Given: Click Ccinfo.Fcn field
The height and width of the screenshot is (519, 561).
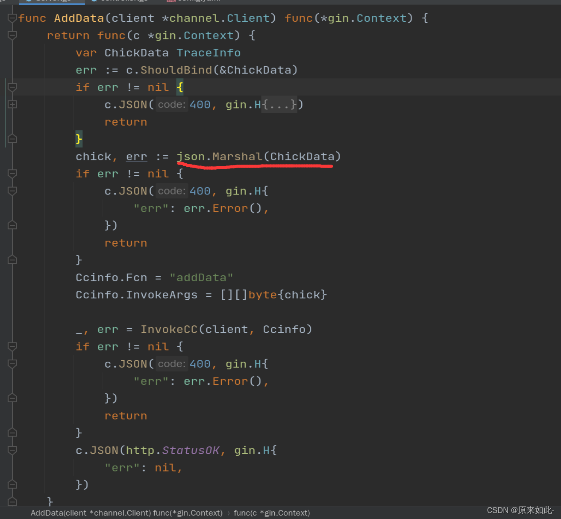Looking at the screenshot, I should (111, 277).
